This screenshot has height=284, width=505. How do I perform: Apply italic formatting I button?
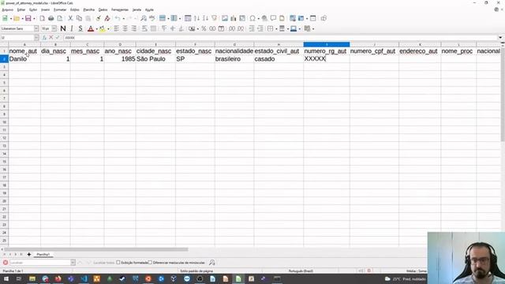[72, 28]
